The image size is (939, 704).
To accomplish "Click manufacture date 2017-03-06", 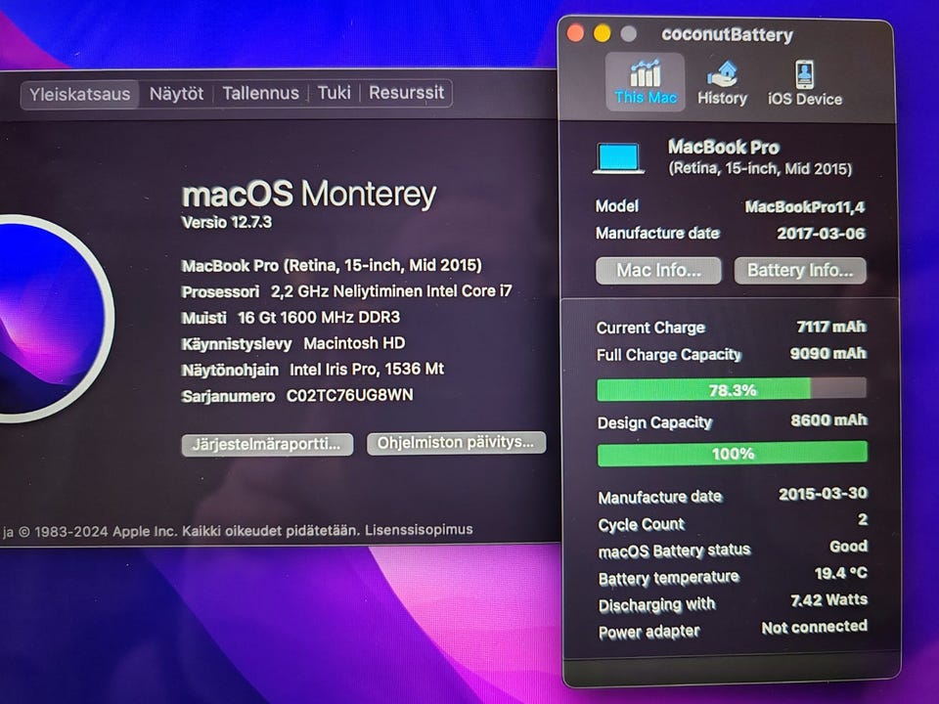I will [x=821, y=234].
